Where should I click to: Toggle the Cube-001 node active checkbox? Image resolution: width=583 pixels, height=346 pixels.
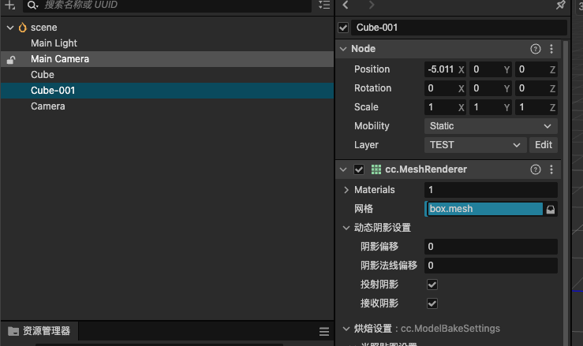[x=343, y=28]
